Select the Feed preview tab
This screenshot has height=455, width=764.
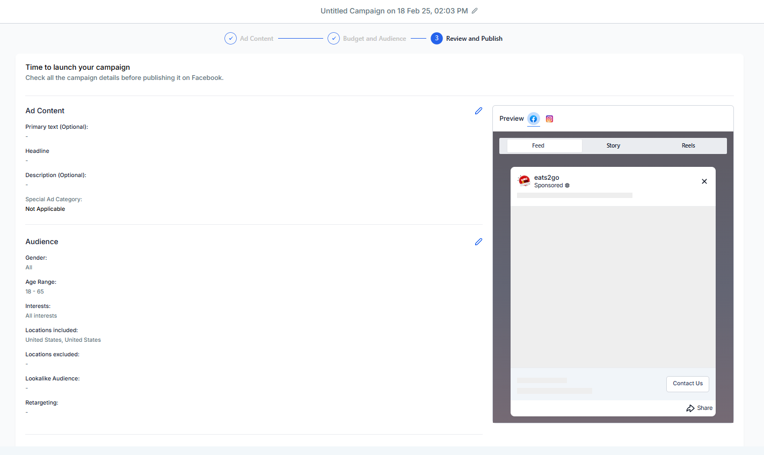544,145
